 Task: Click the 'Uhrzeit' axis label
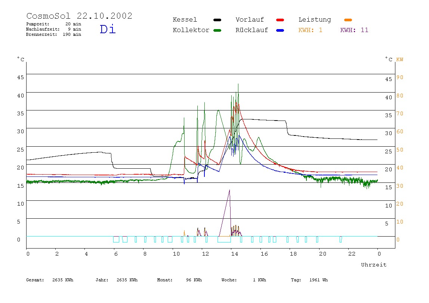374,265
